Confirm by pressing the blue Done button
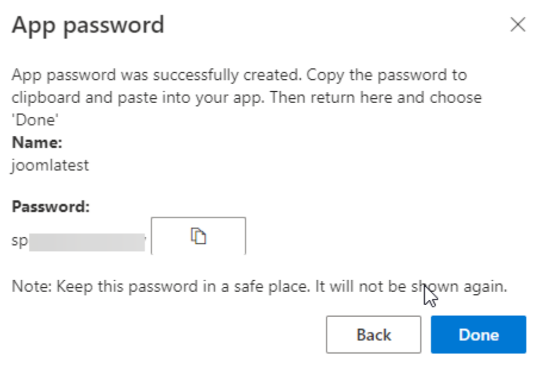543x366 pixels. click(x=478, y=334)
